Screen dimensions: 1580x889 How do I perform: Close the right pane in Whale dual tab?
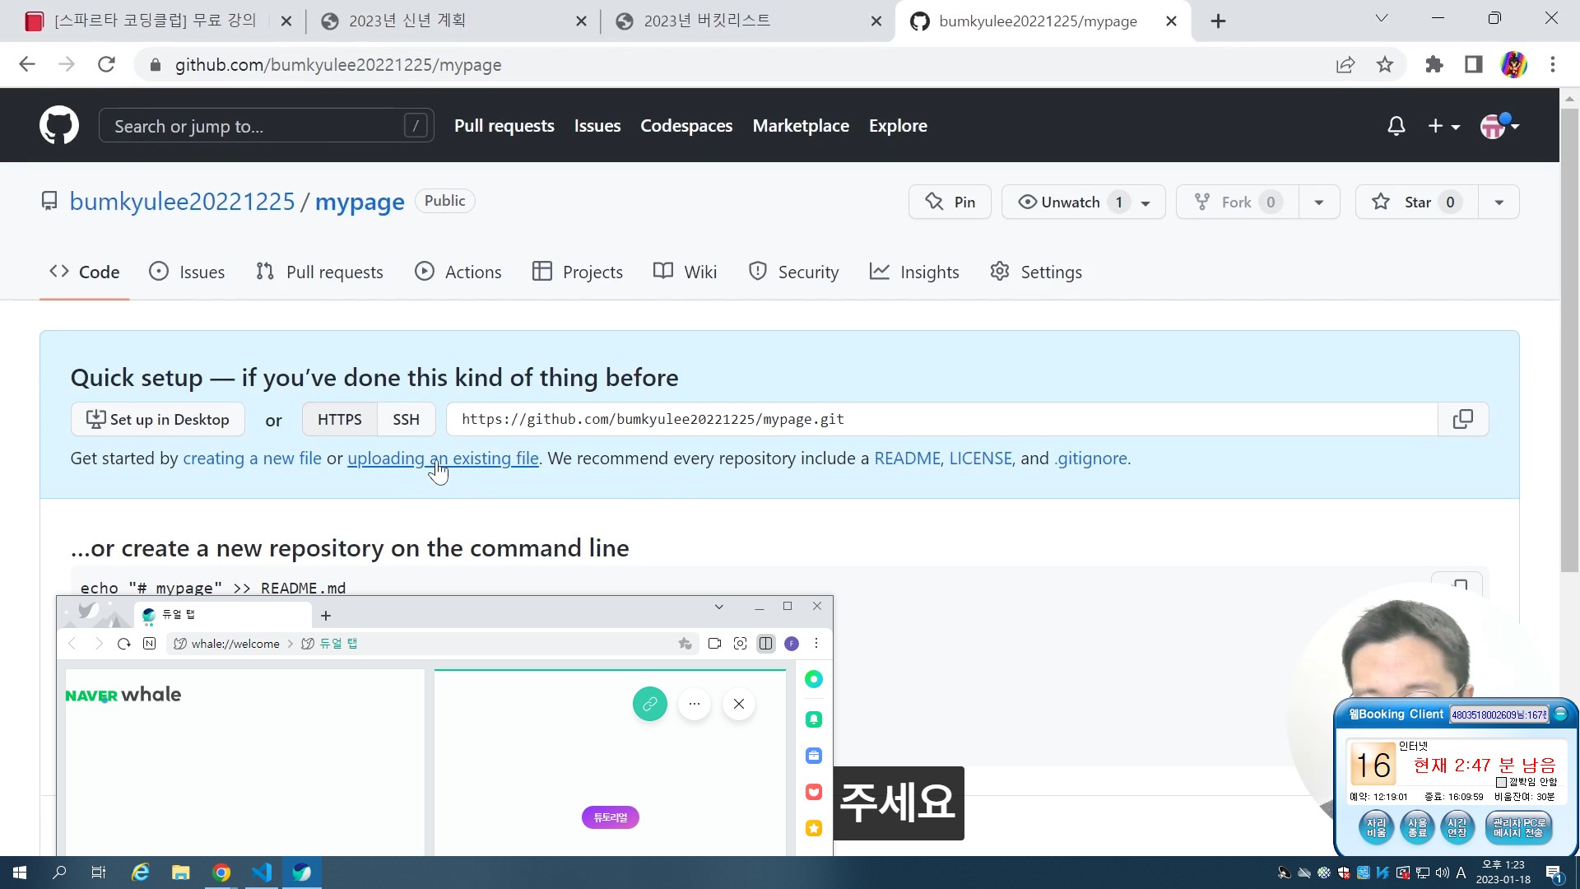pyautogui.click(x=739, y=704)
